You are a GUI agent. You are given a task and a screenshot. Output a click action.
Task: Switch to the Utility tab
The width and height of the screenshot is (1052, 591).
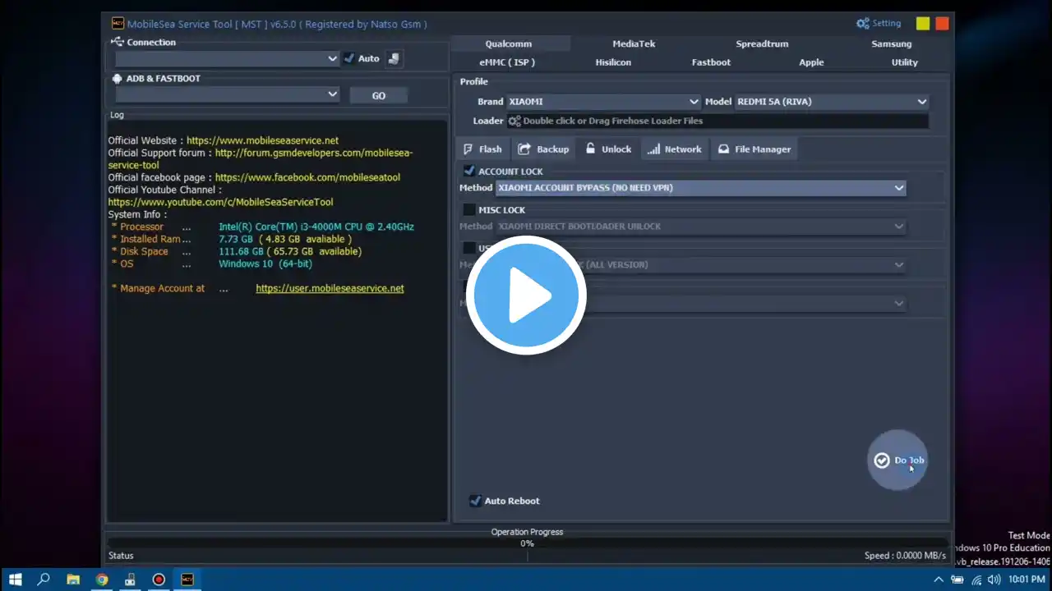coord(905,62)
